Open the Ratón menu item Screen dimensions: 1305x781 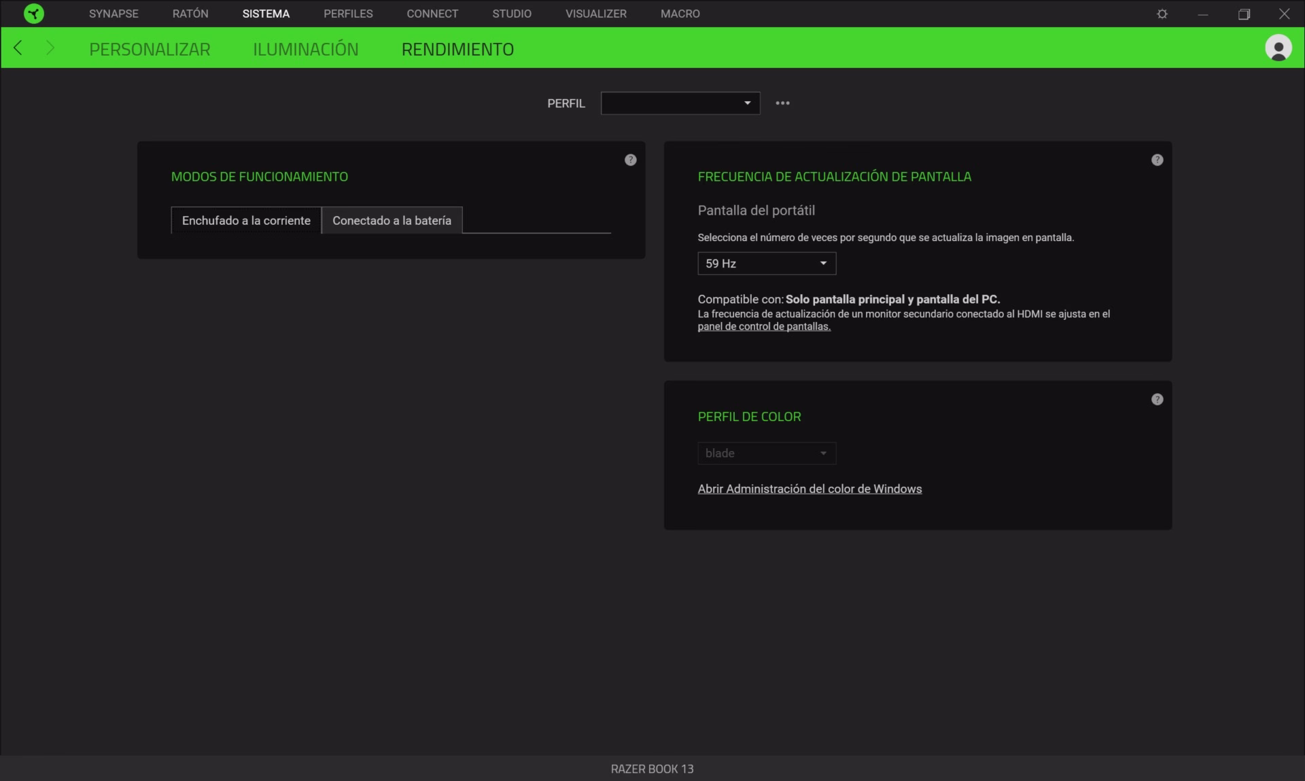click(x=190, y=14)
